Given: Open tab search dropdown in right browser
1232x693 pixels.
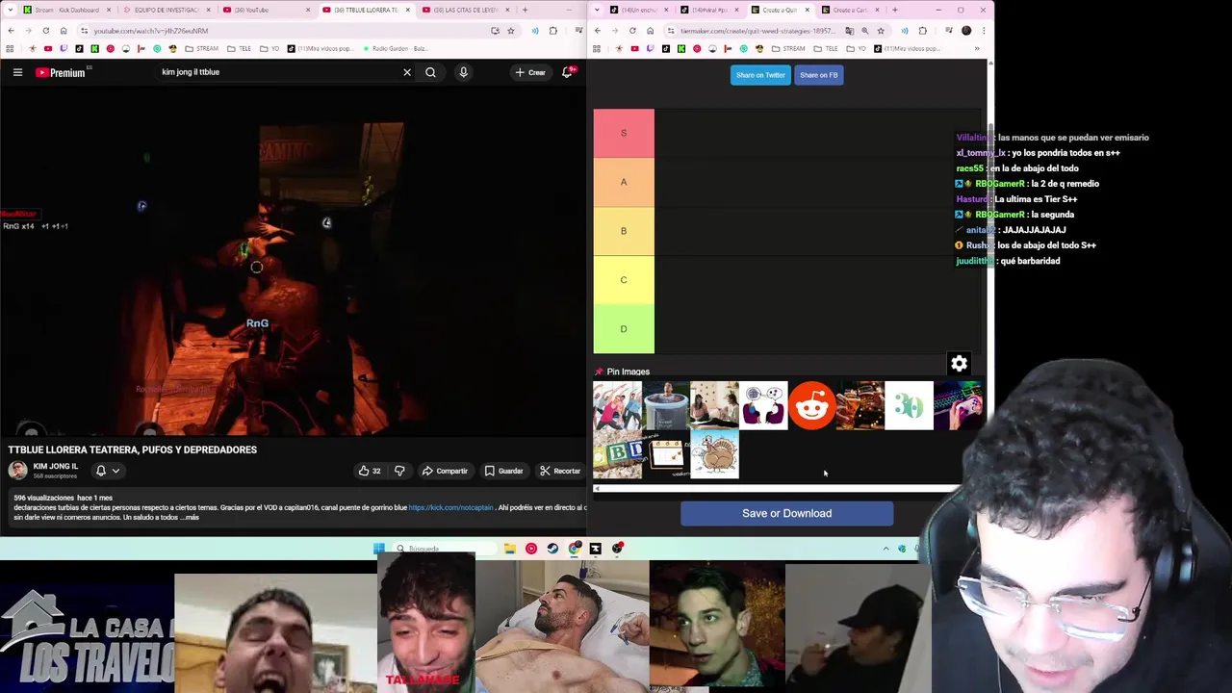Looking at the screenshot, I should click(598, 10).
